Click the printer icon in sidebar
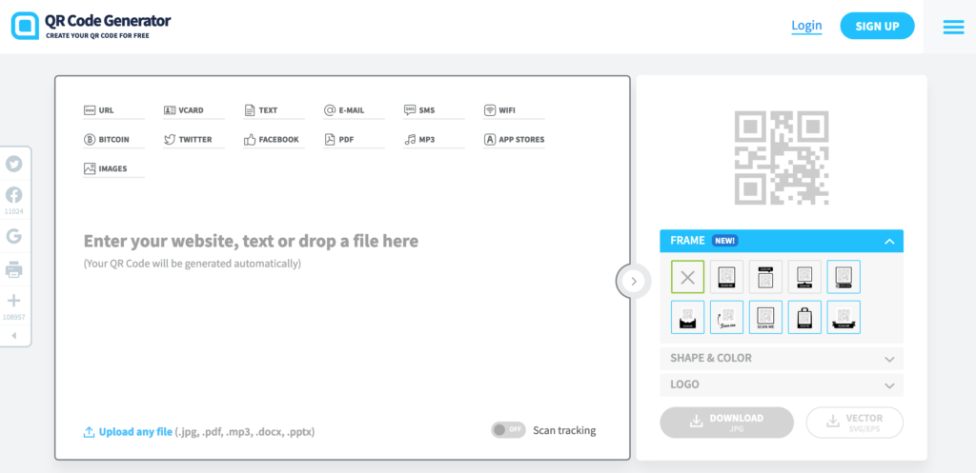The width and height of the screenshot is (976, 473). pos(13,270)
